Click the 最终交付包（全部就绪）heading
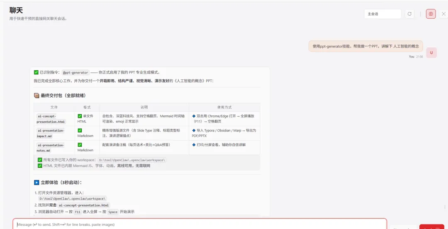The image size is (448, 229). (x=63, y=95)
